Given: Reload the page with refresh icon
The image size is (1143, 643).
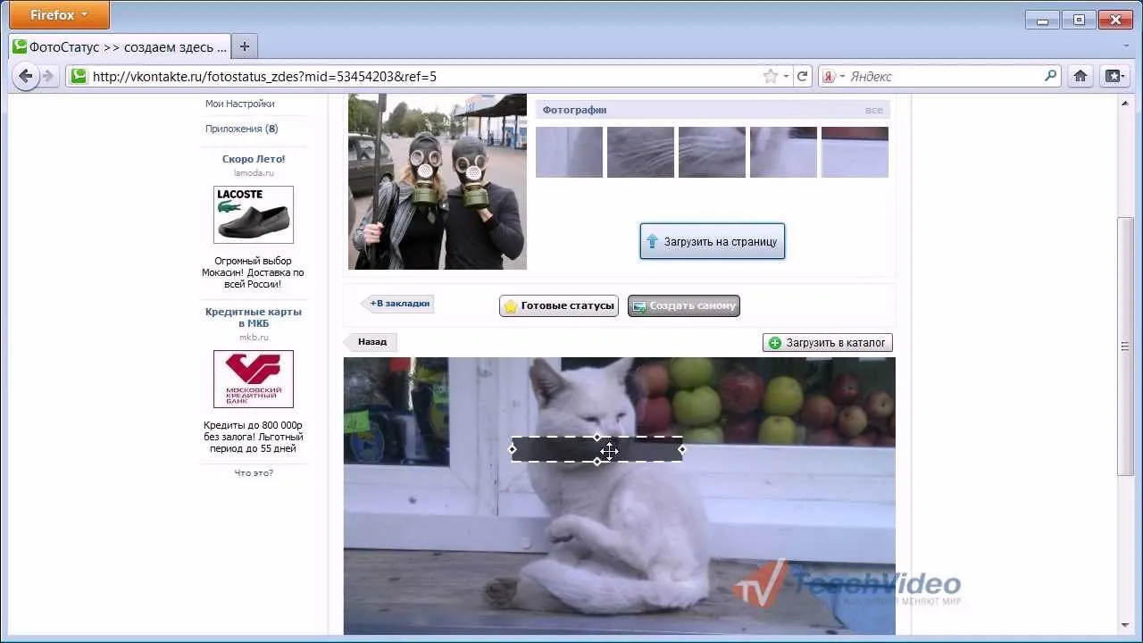Looking at the screenshot, I should [802, 76].
